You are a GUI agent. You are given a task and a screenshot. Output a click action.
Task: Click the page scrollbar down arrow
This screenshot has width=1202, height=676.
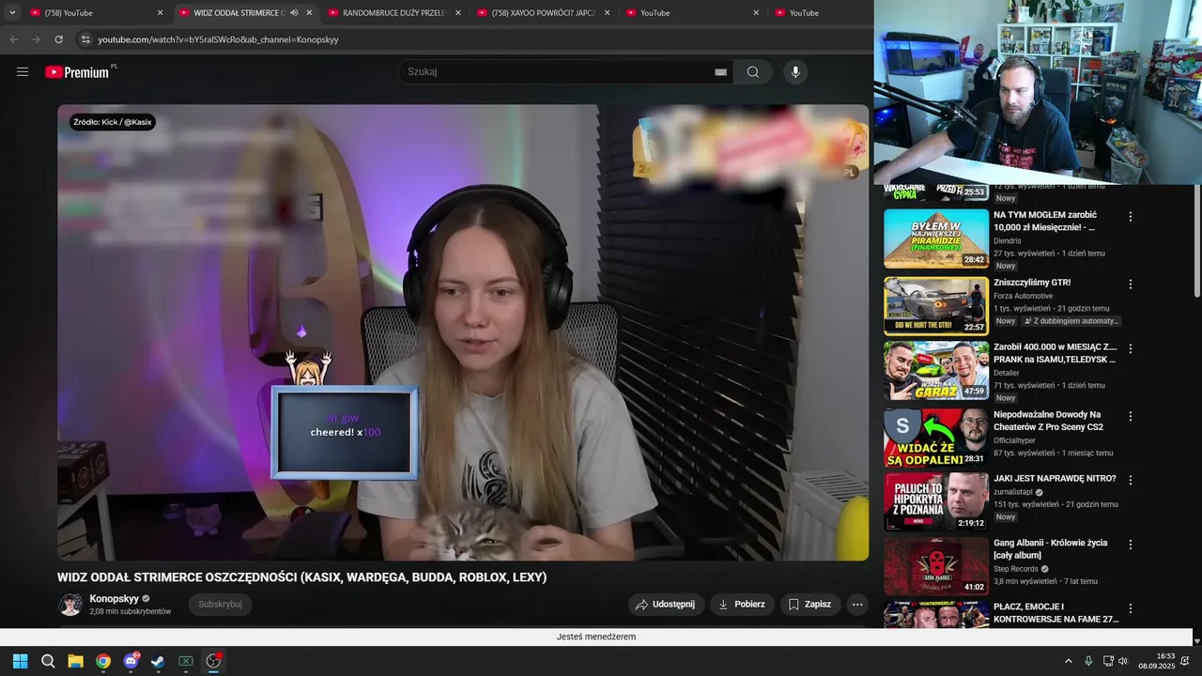[1196, 640]
